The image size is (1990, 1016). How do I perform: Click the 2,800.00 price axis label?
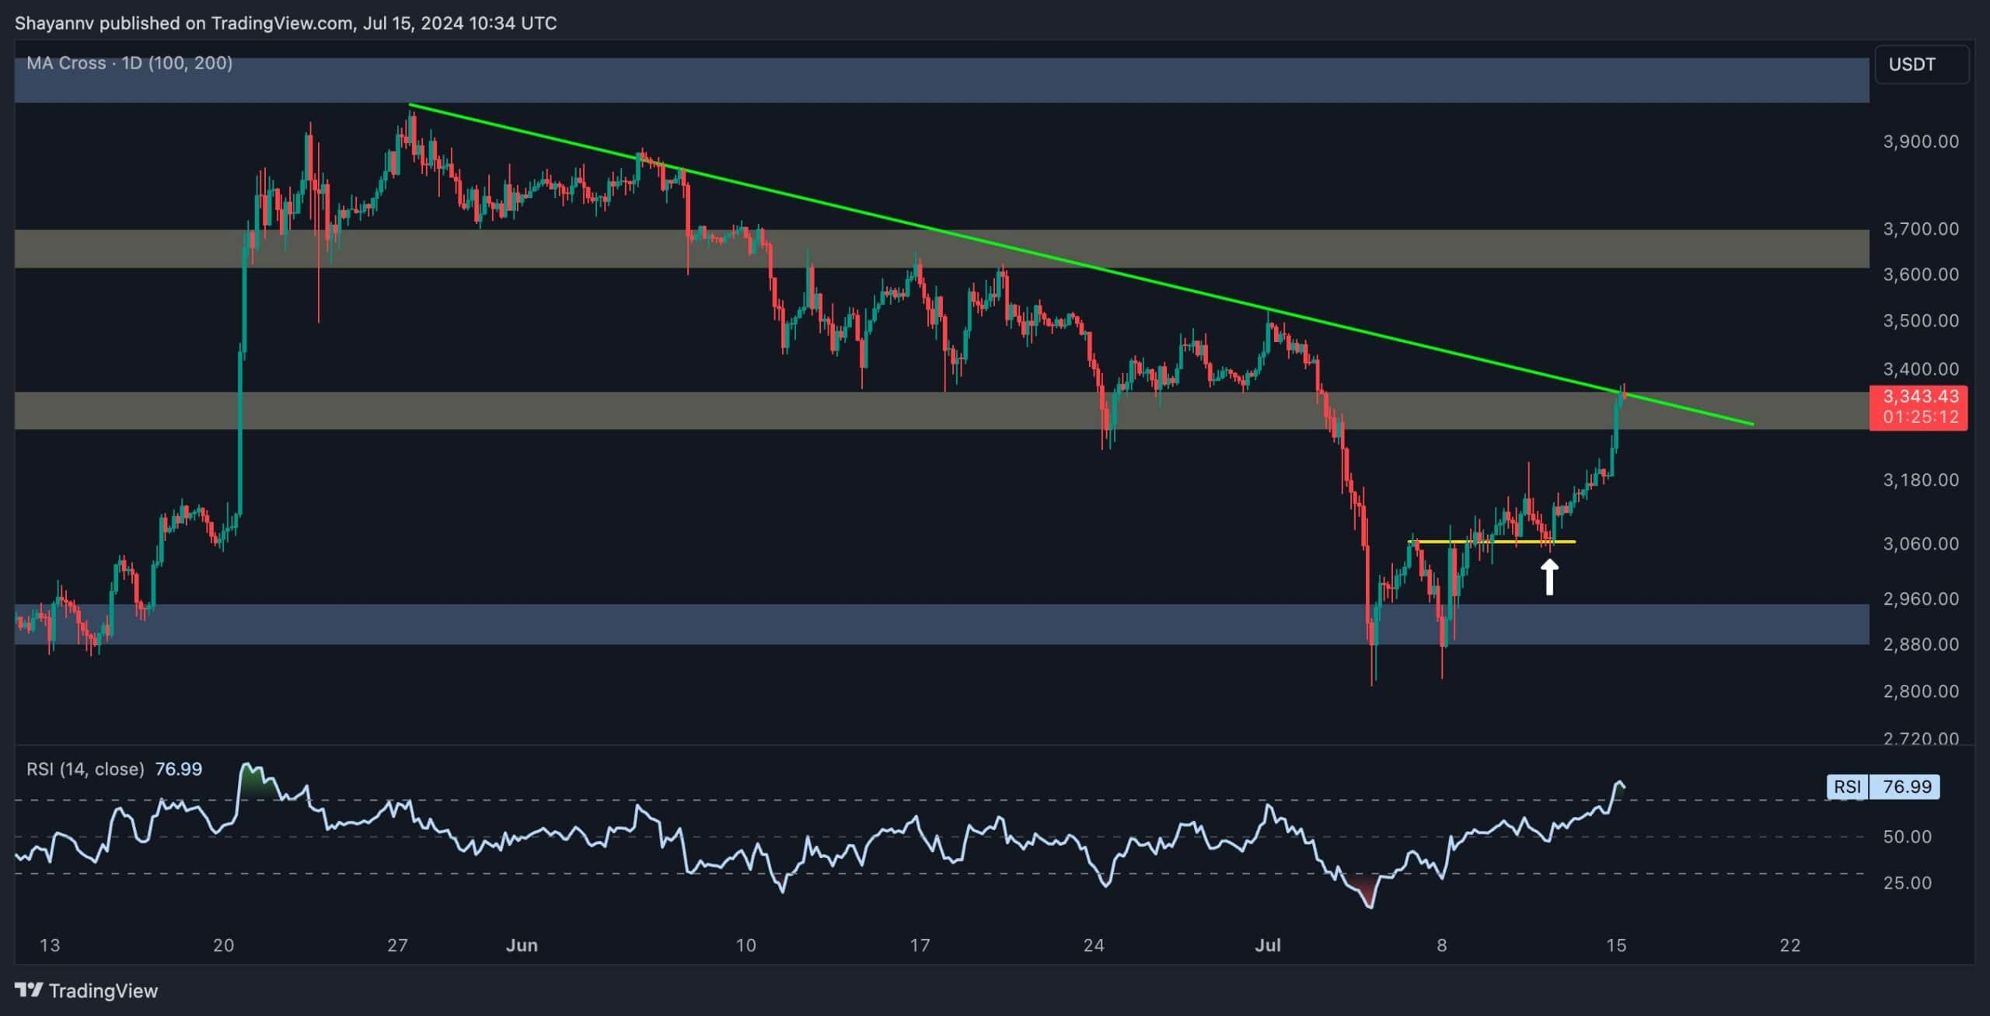coord(1921,691)
